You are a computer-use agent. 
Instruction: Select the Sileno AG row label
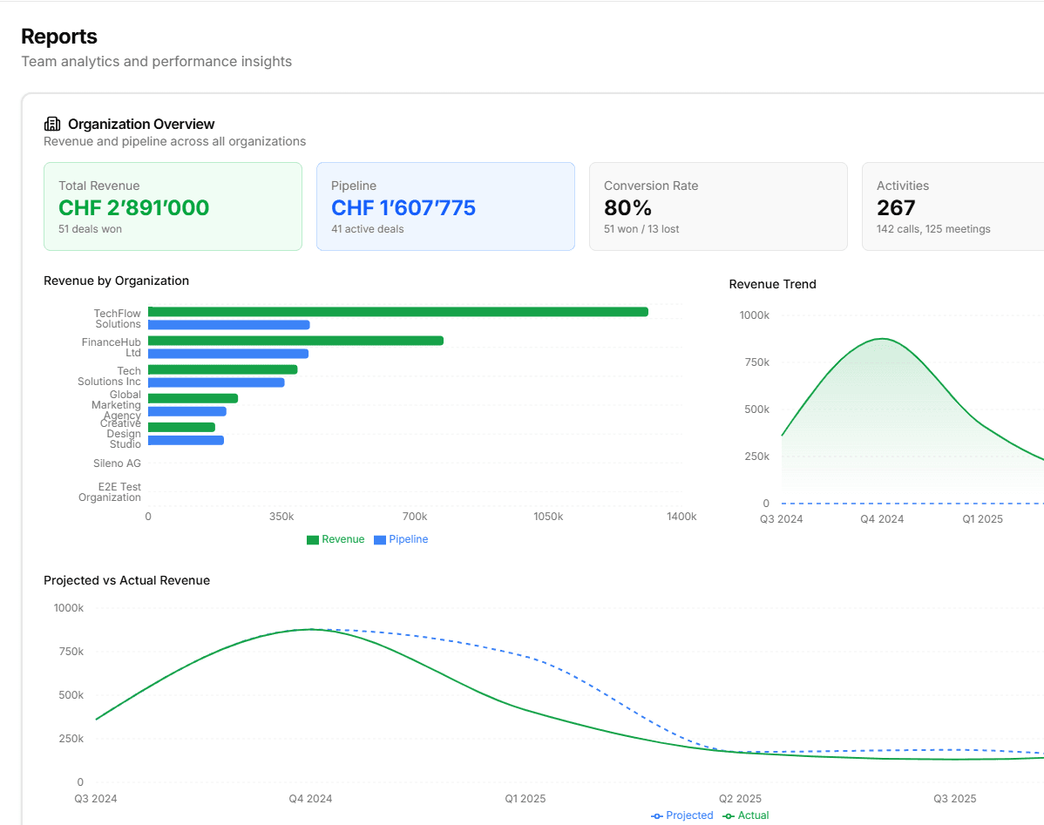[x=117, y=463]
